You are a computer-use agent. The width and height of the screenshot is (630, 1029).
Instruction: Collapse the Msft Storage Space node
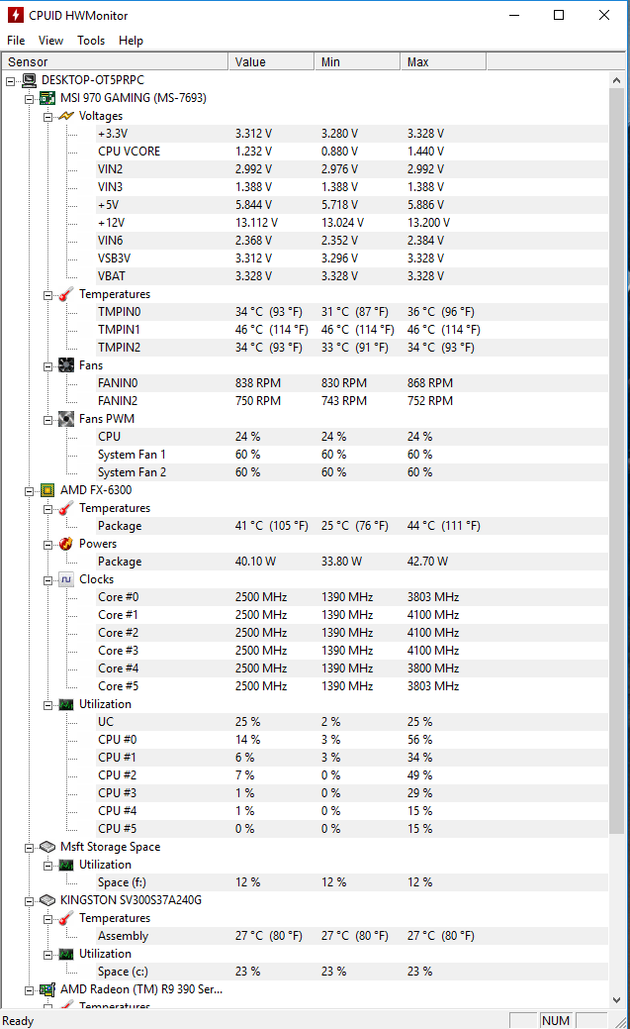click(29, 848)
